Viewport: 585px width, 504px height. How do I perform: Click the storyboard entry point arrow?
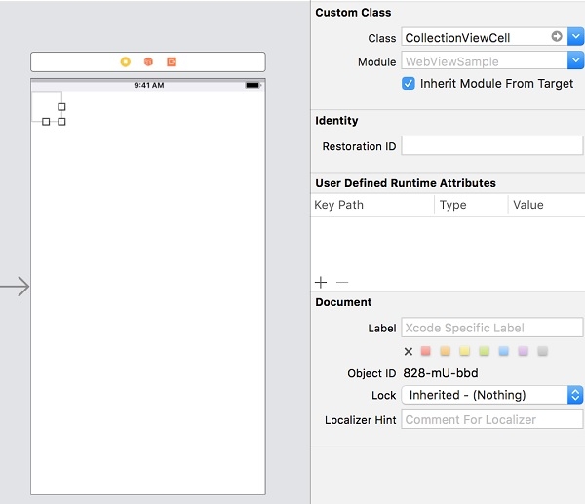(x=16, y=287)
